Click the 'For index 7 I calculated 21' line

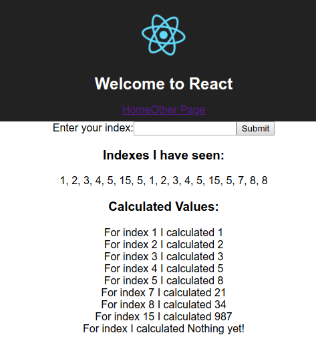coord(164,292)
